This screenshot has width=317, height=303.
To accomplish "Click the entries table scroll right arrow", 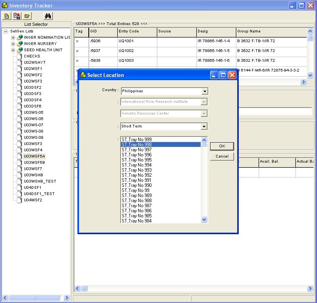I will [x=303, y=82].
